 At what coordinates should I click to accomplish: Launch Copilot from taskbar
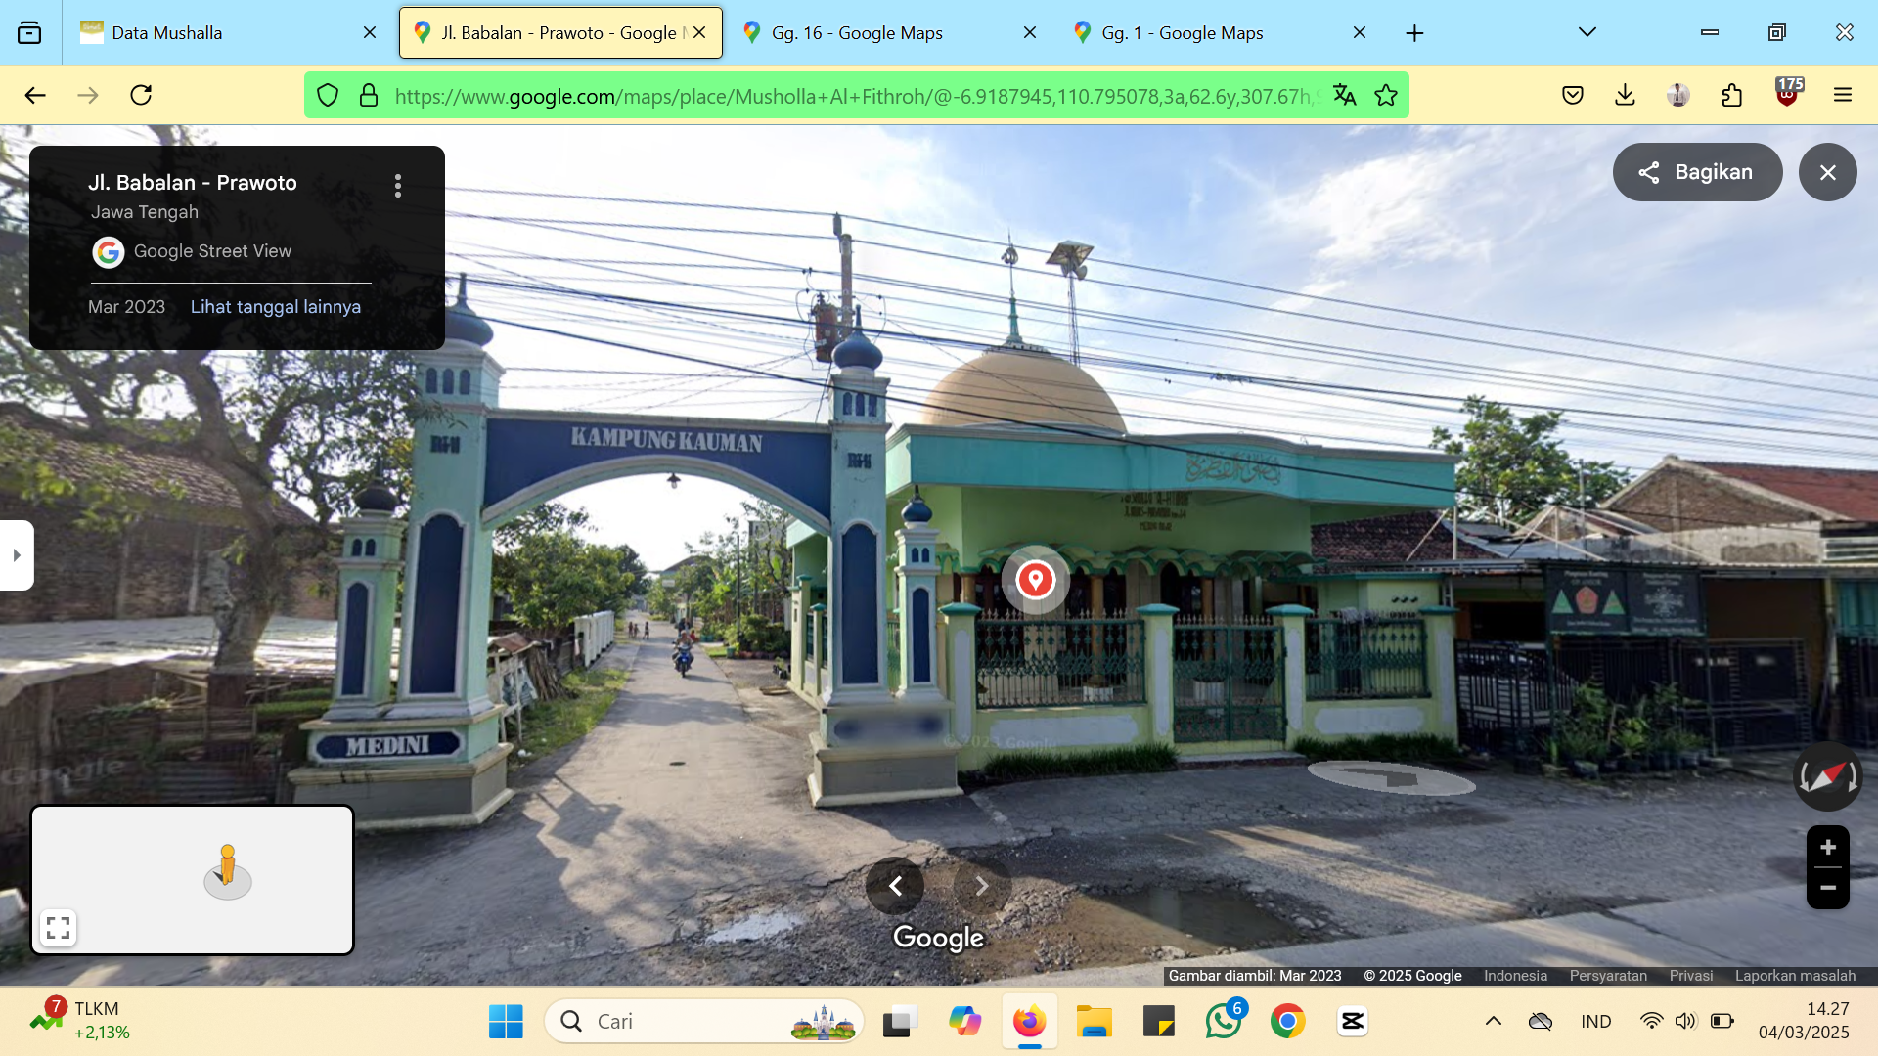(x=964, y=1022)
